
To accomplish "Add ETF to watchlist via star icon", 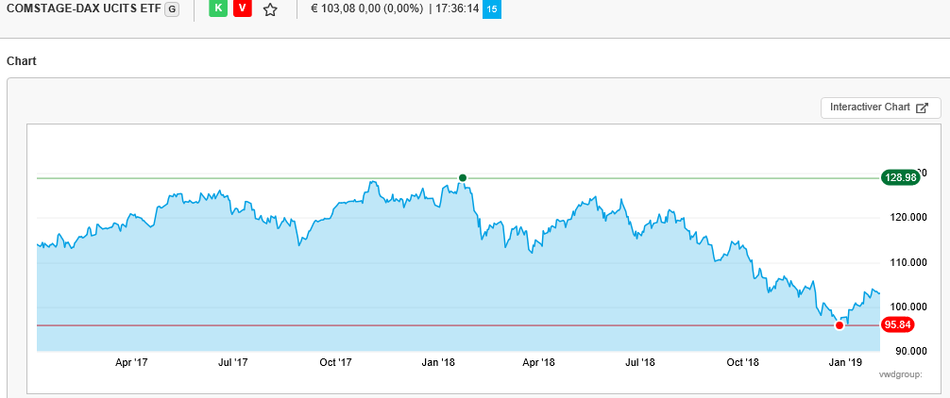I will point(270,10).
